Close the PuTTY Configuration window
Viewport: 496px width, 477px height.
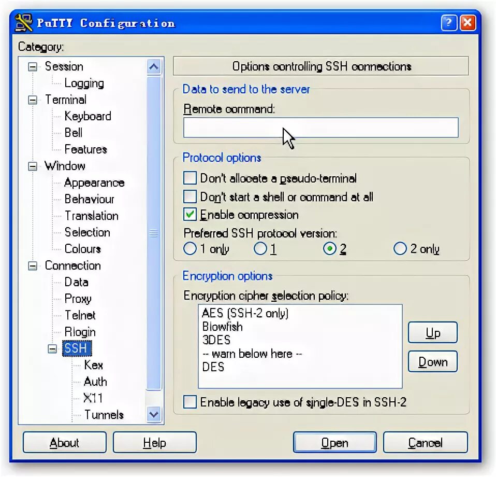pyautogui.click(x=468, y=23)
